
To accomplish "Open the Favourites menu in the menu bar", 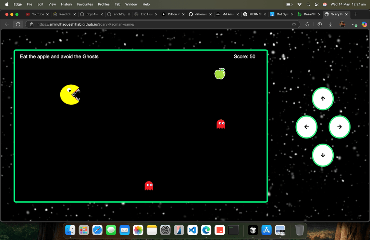I will pyautogui.click(x=85, y=4).
